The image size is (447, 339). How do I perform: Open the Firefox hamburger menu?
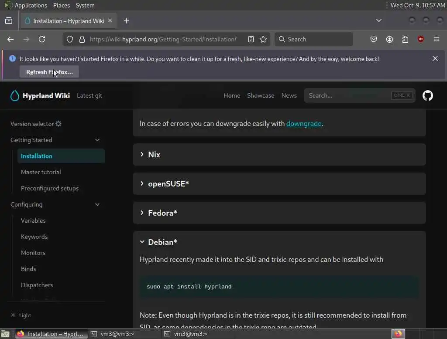[x=437, y=39]
